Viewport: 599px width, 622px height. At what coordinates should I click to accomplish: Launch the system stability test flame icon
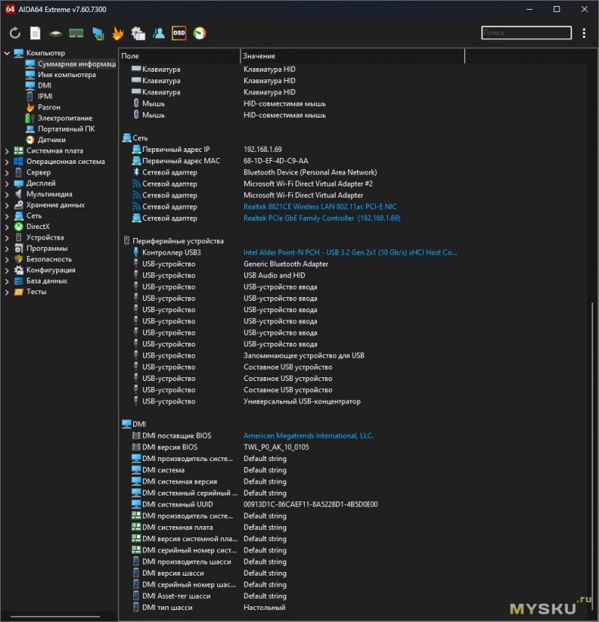[x=118, y=33]
